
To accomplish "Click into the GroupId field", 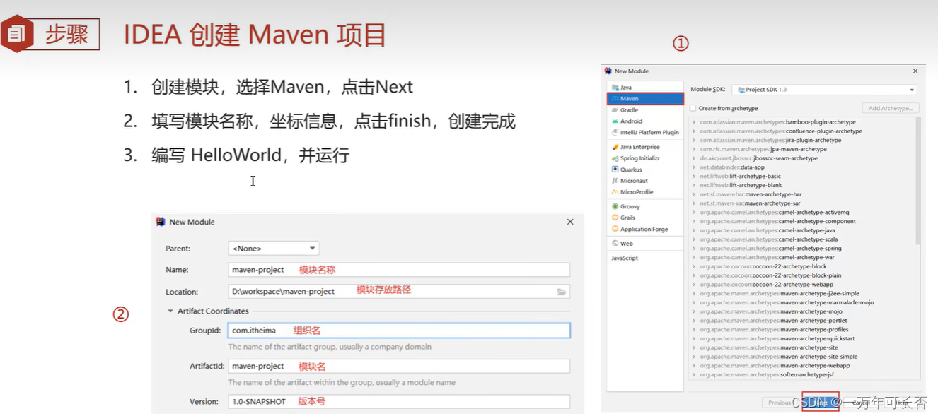I will [399, 331].
